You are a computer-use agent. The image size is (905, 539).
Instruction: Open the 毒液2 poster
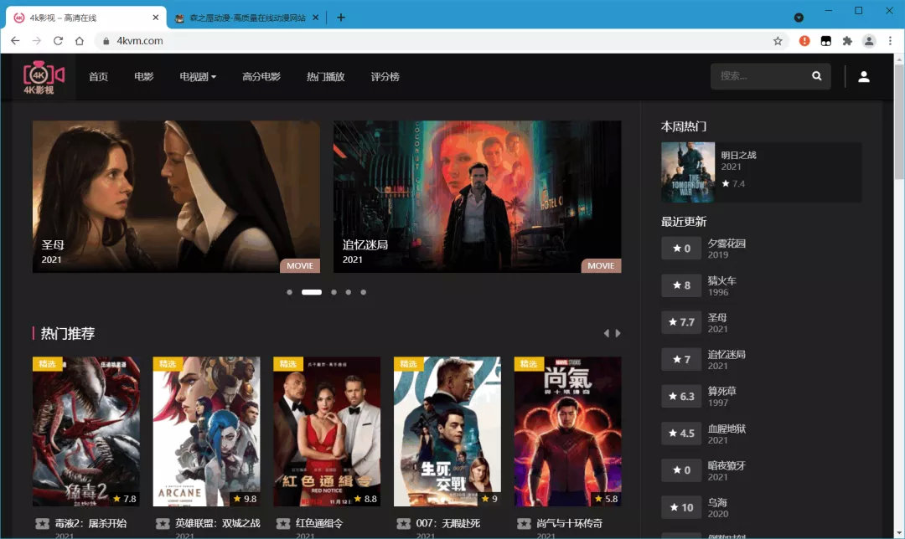tap(86, 431)
